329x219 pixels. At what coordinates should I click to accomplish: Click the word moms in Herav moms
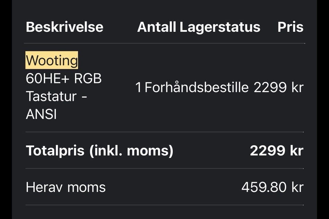point(86,188)
